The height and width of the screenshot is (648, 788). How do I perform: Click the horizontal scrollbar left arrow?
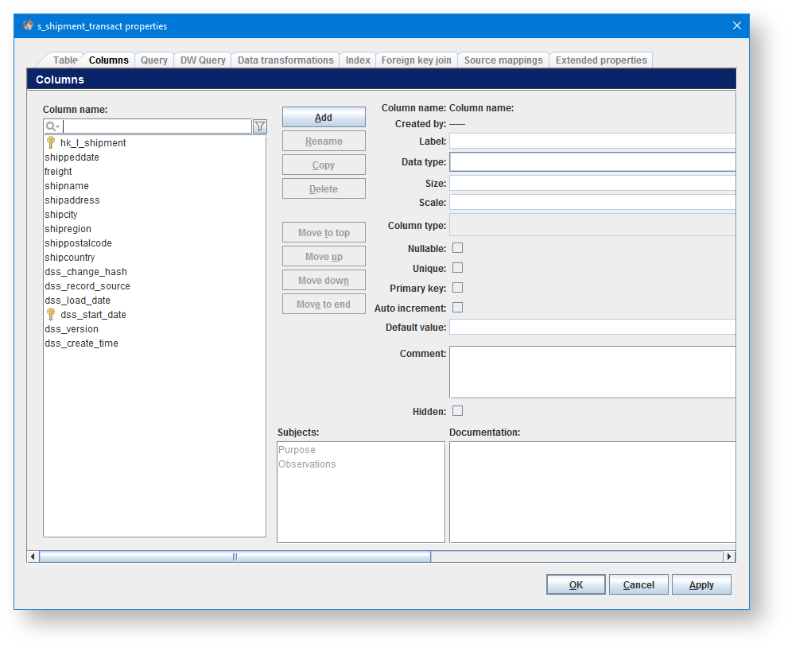coord(33,557)
